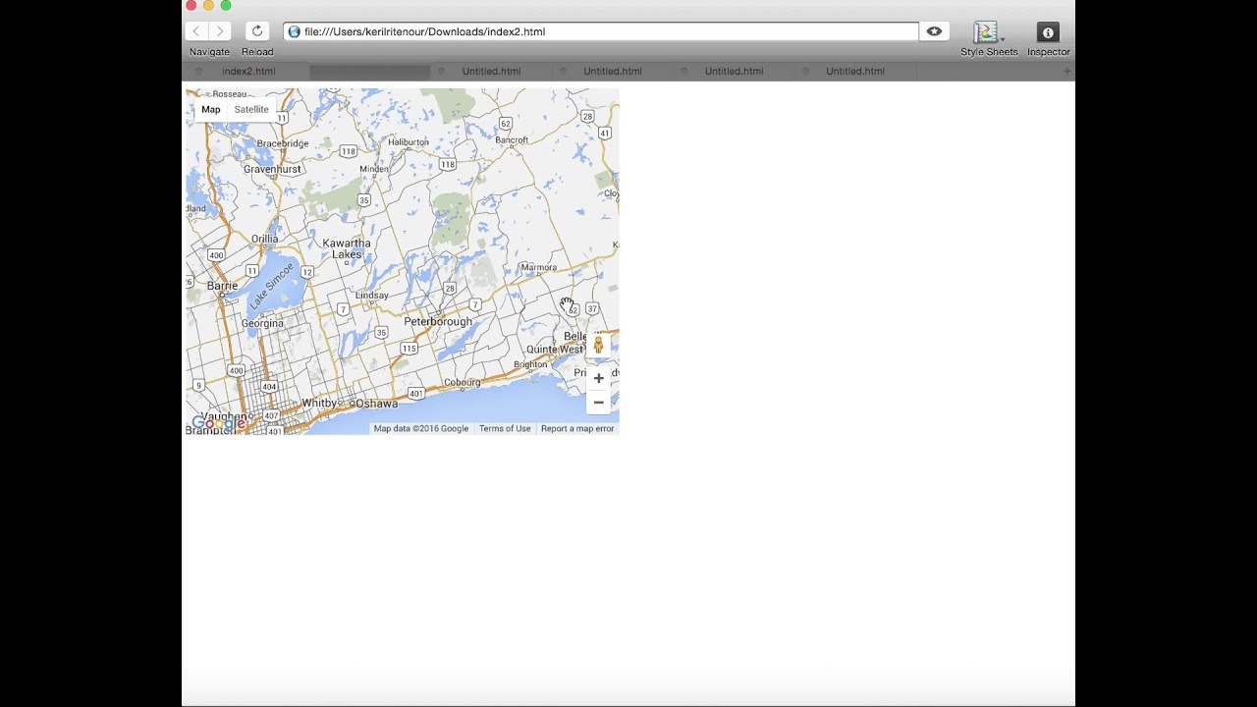Click the Map data ©2016 Google text
This screenshot has height=707, width=1257.
(x=421, y=428)
